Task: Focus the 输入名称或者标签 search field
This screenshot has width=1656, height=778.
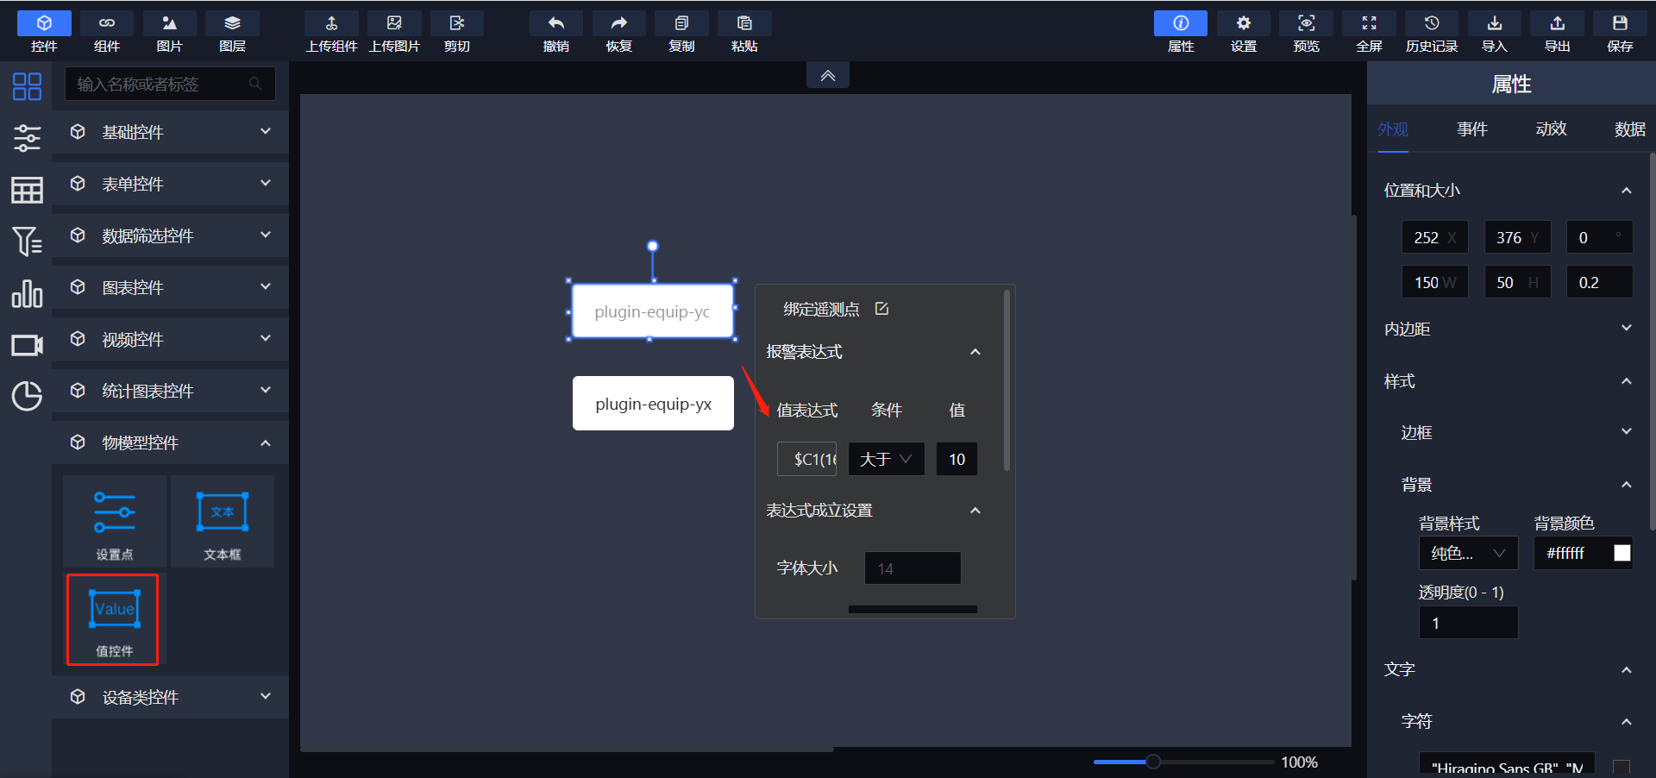Action: point(171,84)
